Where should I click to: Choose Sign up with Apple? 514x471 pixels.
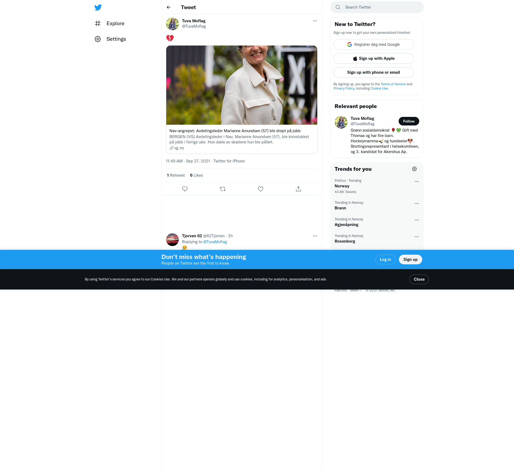(374, 58)
